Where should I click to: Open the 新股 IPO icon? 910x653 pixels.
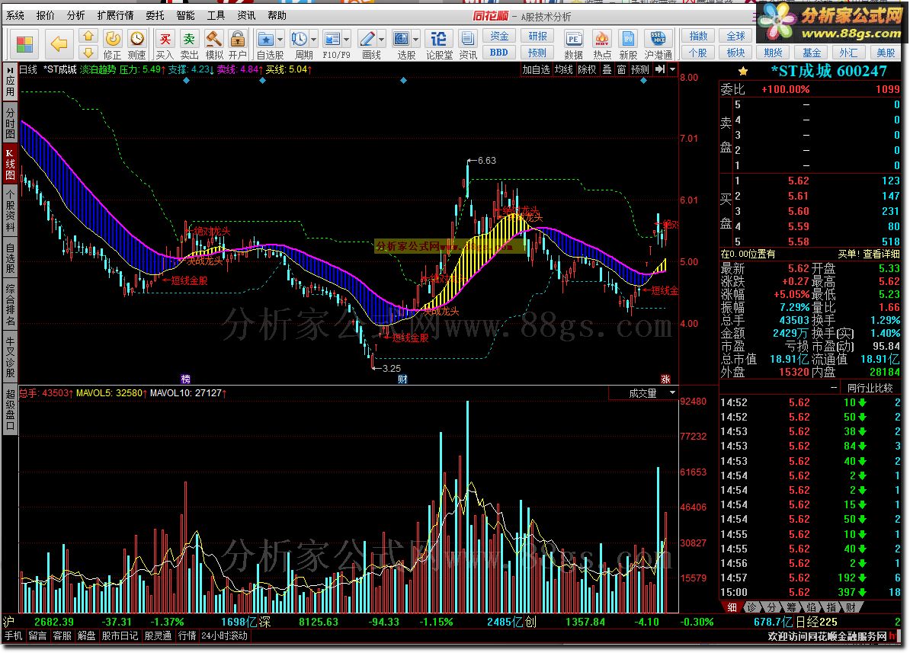click(x=628, y=45)
